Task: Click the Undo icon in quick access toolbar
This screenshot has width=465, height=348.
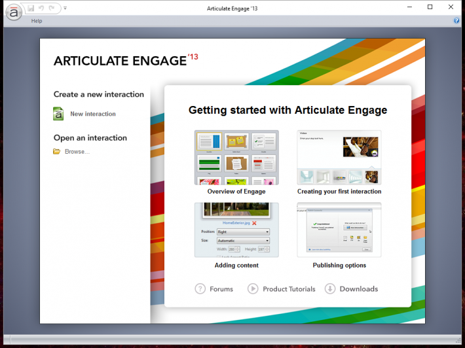Action: (41, 8)
